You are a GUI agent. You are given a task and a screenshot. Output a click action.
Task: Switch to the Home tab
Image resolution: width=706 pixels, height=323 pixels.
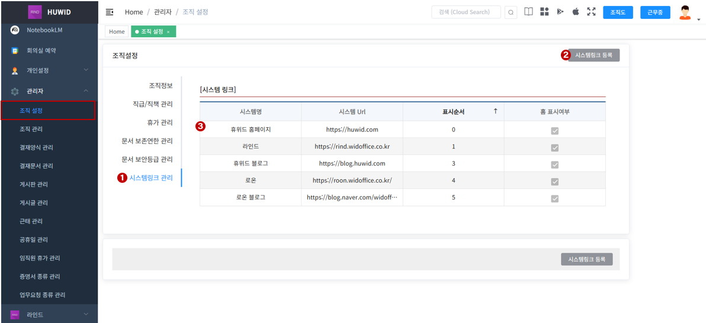(x=117, y=32)
